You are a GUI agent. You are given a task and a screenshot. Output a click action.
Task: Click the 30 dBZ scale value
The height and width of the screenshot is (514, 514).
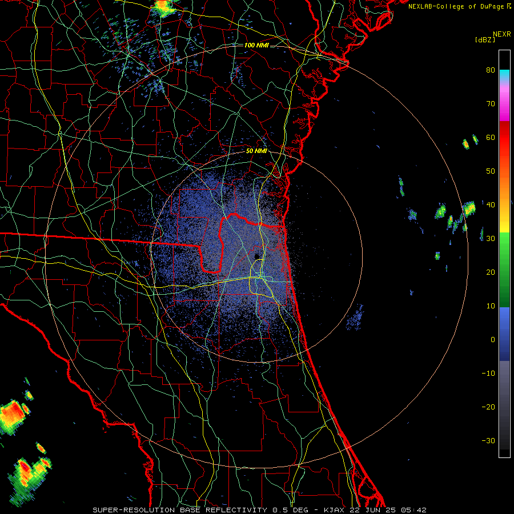click(491, 239)
